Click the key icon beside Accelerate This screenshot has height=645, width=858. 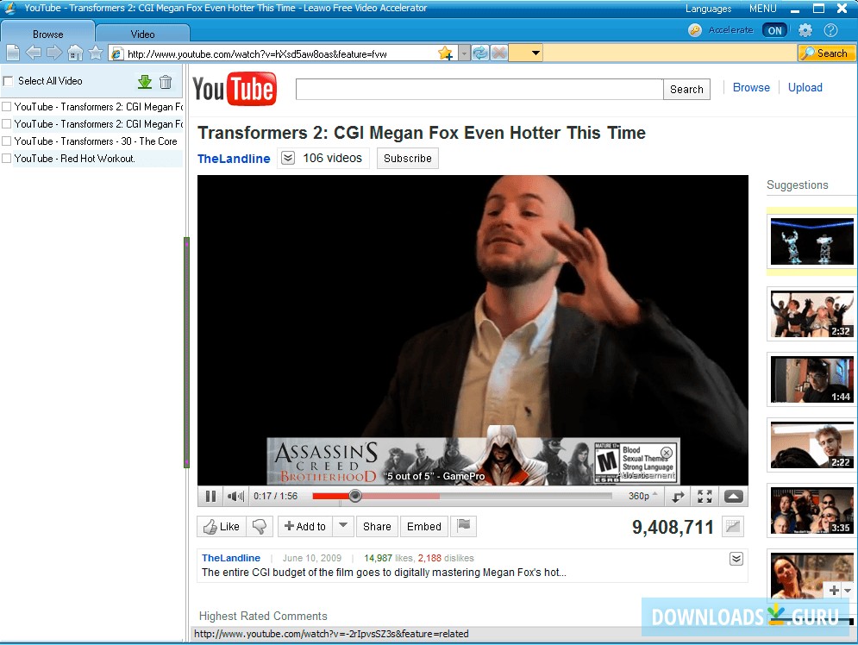695,30
